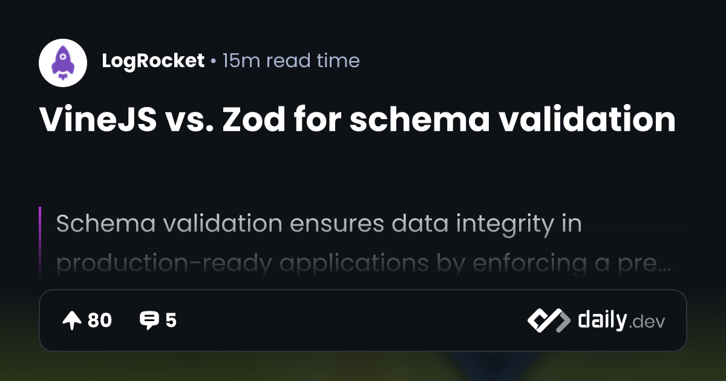This screenshot has height=381, width=726.
Task: Click the summary line starting 'Schema validation ensures'
Action: click(x=319, y=224)
